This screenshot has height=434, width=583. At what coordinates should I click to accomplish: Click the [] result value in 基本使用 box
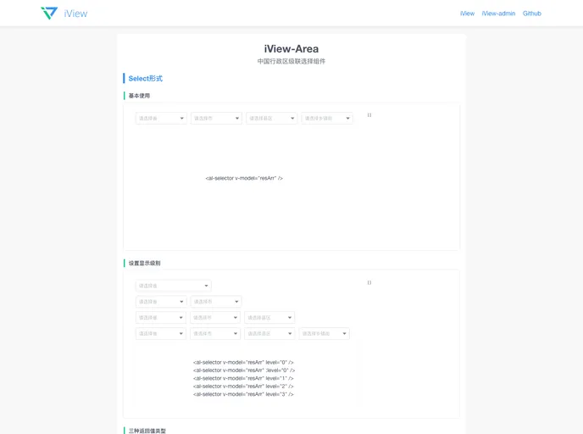(369, 115)
